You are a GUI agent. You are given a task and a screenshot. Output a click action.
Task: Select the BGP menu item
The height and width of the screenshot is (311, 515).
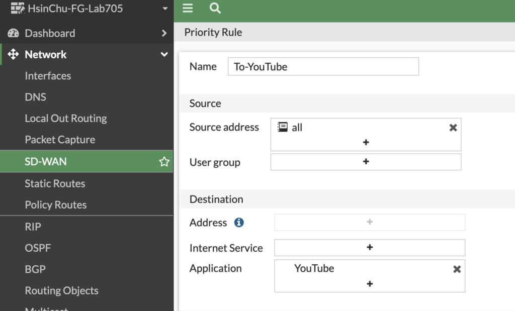(x=35, y=269)
